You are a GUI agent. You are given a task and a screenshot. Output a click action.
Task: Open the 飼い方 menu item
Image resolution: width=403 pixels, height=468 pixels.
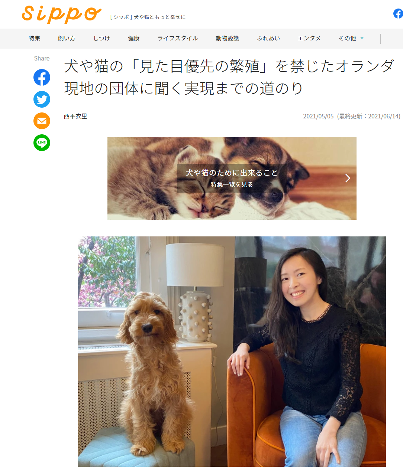point(67,38)
